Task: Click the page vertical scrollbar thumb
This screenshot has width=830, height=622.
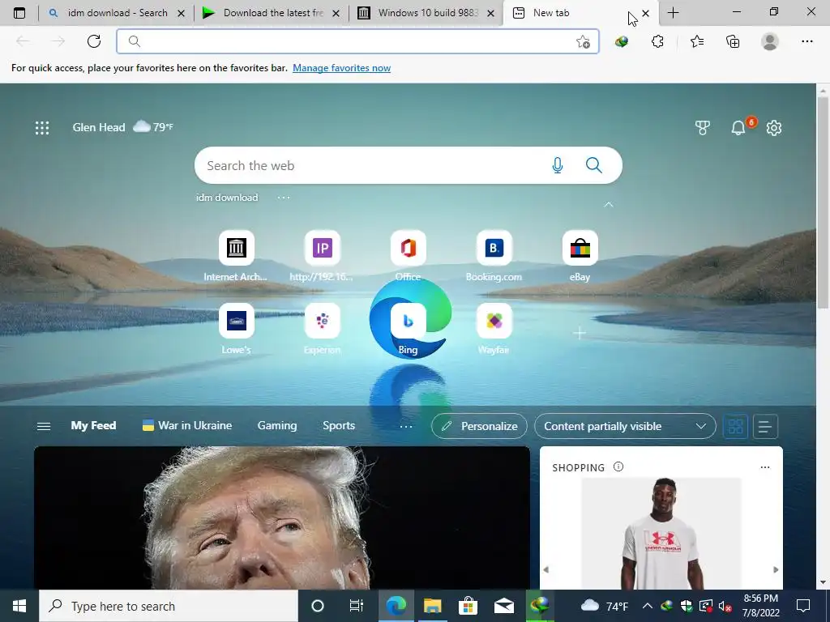Action: (823, 202)
